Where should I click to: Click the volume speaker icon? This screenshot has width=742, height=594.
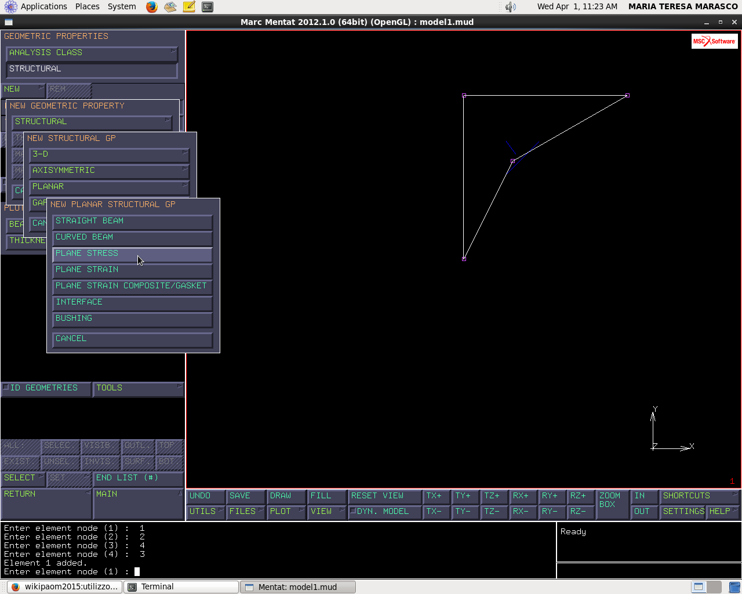tap(510, 7)
